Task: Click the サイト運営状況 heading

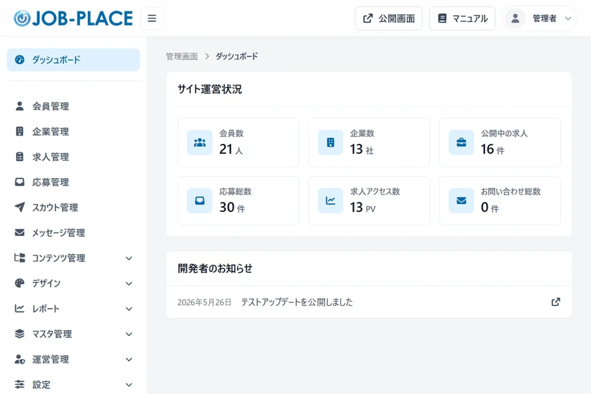Action: point(210,89)
